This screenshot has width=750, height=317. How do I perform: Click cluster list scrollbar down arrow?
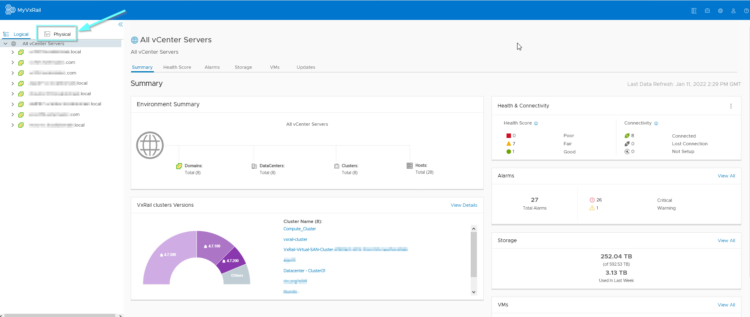coord(474,292)
